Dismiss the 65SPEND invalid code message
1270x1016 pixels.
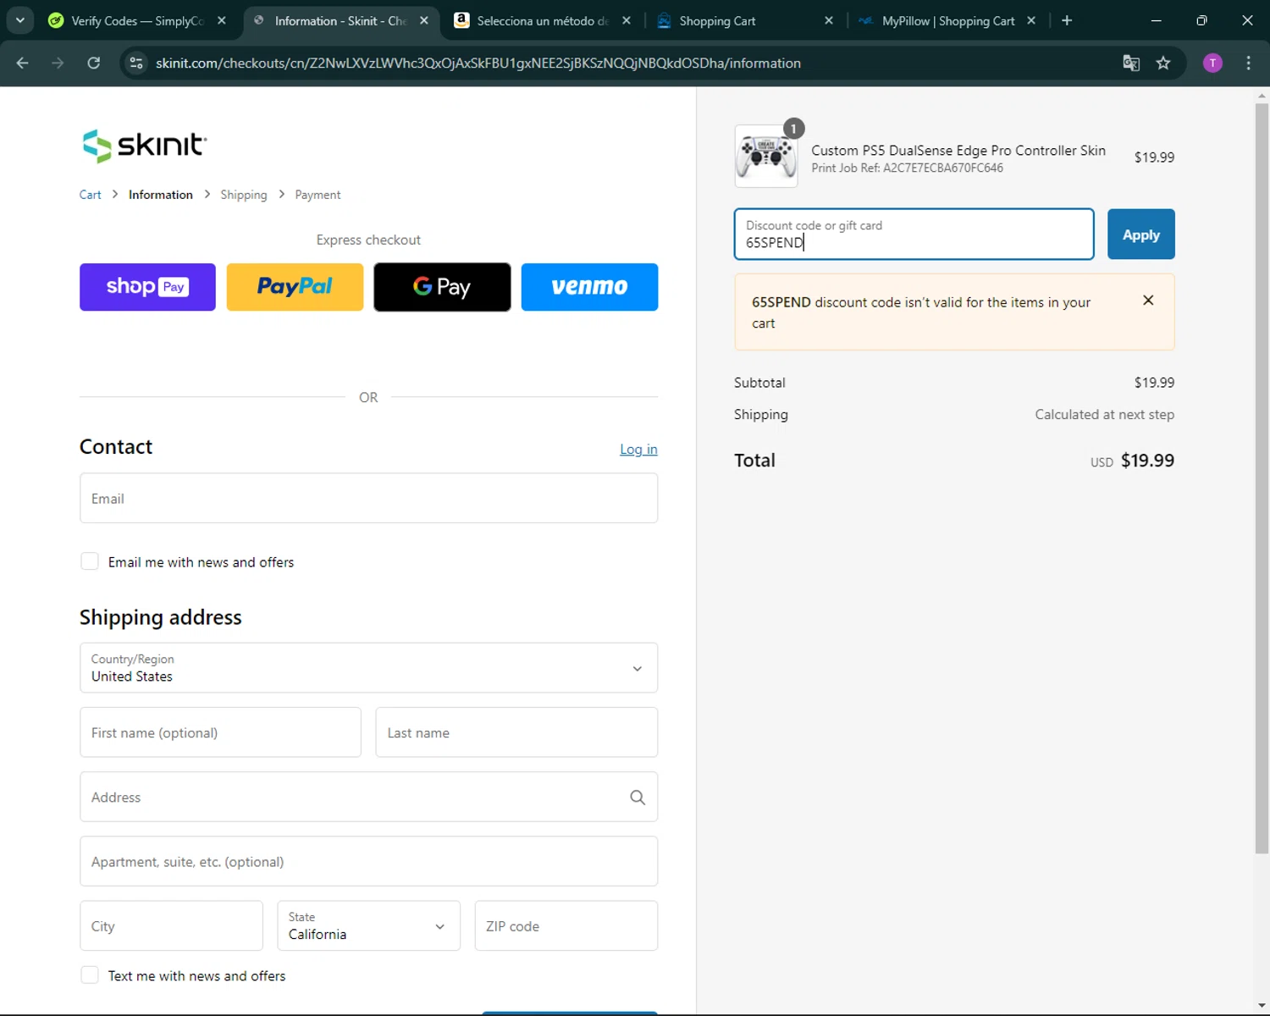(x=1148, y=301)
